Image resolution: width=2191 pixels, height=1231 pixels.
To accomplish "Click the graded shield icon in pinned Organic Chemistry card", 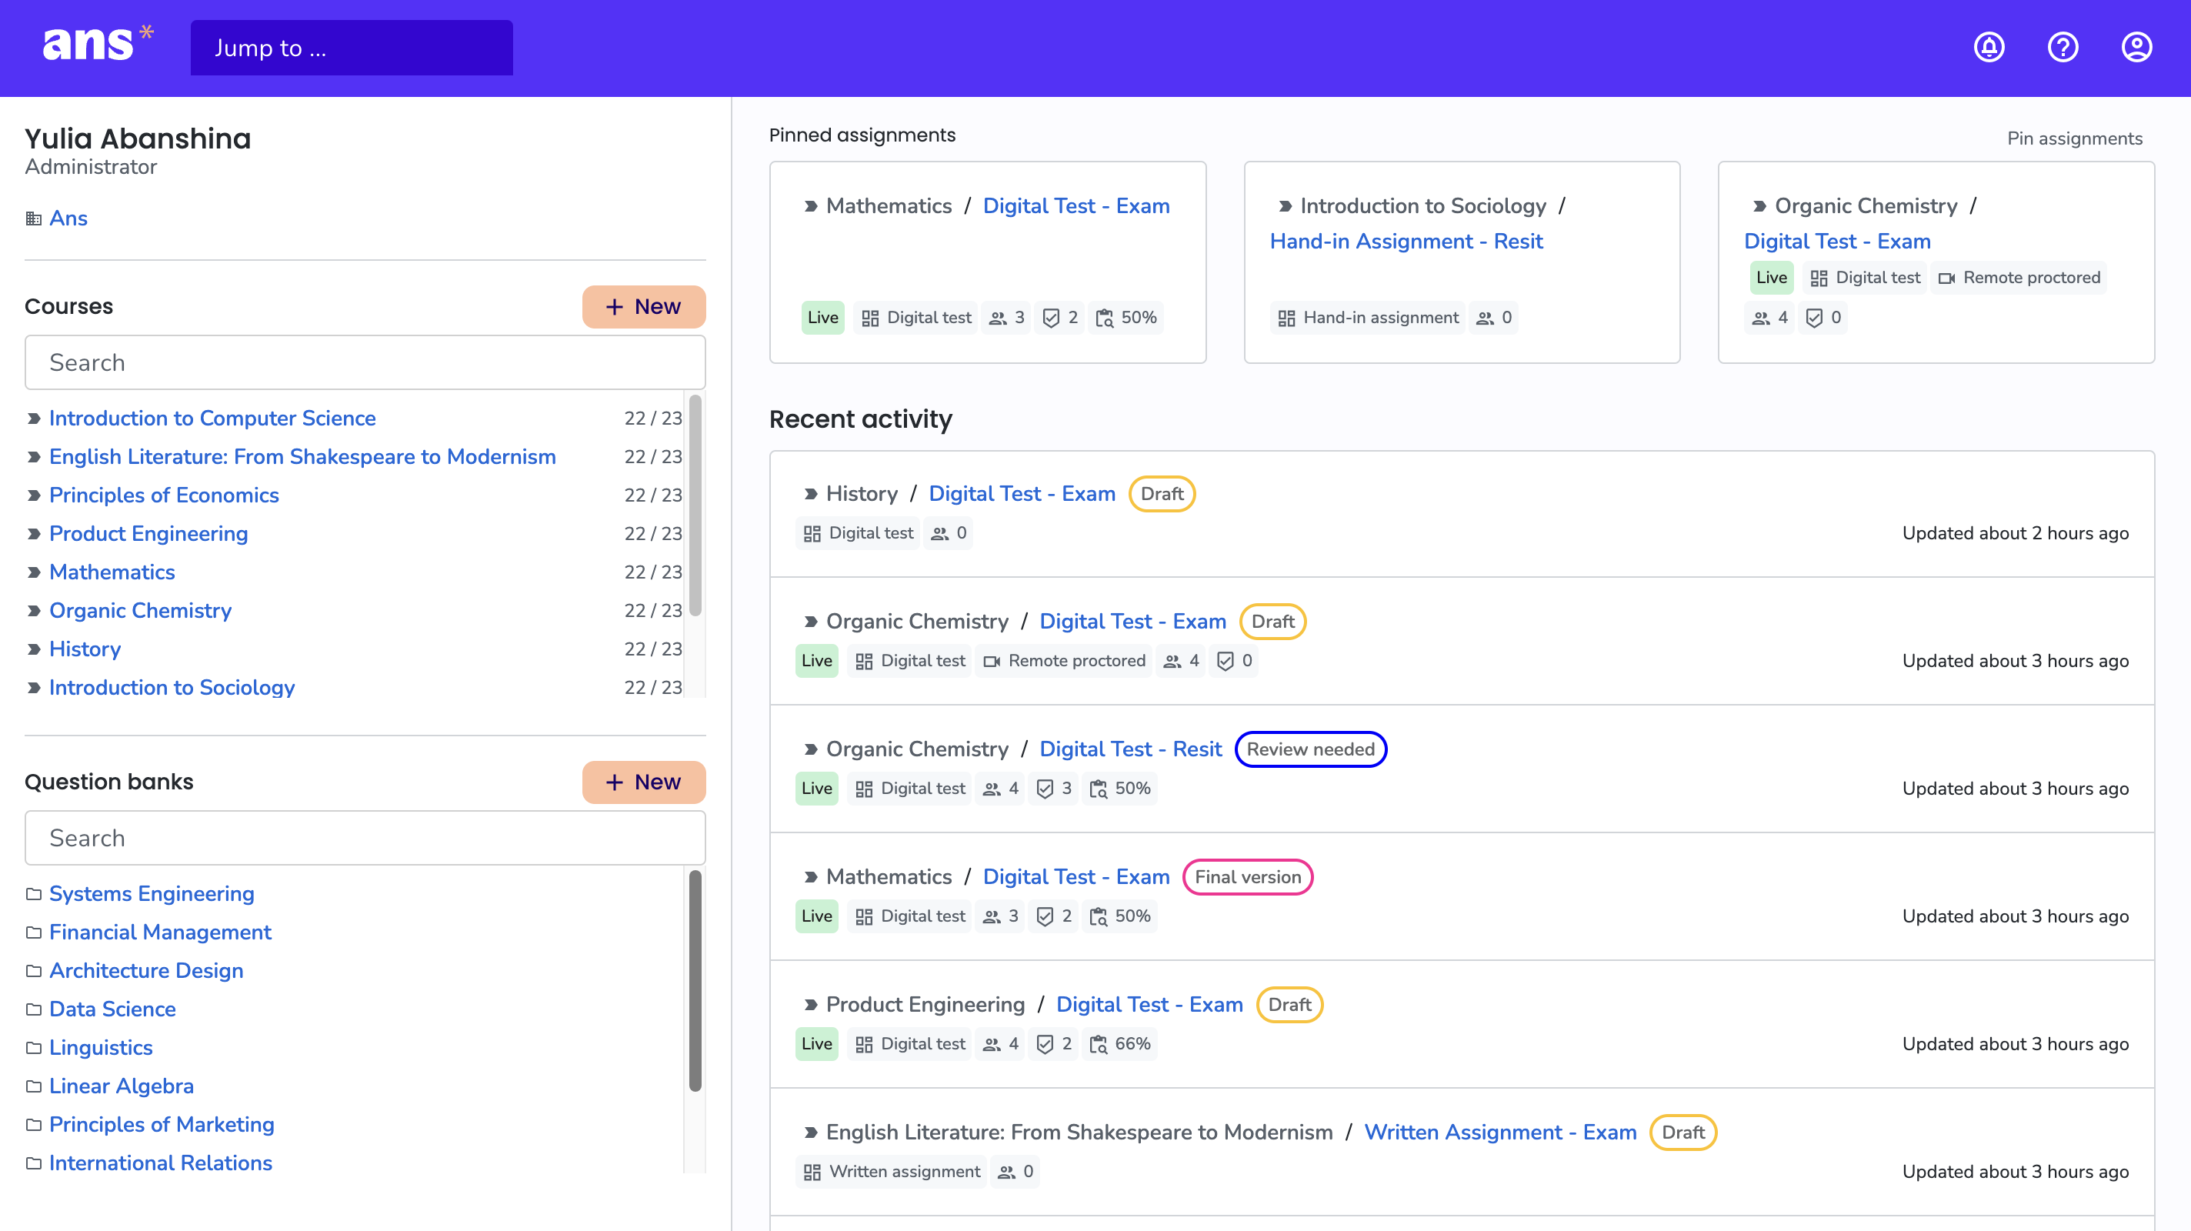I will (1813, 319).
